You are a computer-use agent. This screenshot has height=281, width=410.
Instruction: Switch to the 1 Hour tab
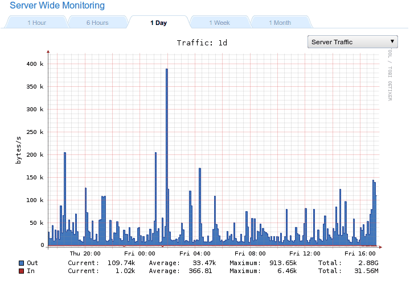coord(36,23)
